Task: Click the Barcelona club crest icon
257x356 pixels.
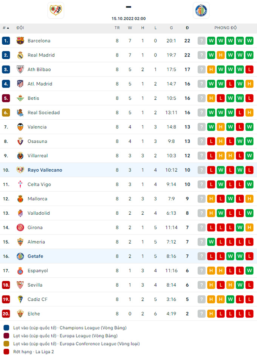Action: (20, 41)
